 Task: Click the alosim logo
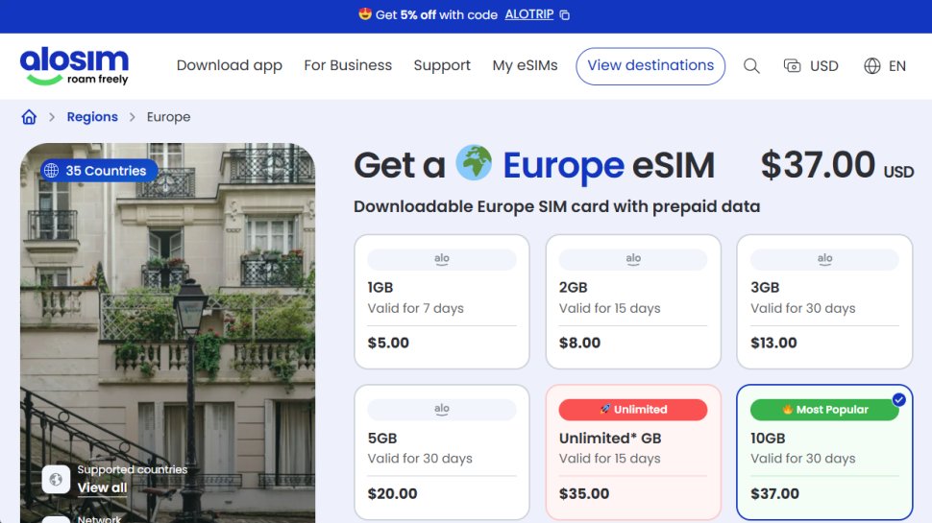coord(74,65)
